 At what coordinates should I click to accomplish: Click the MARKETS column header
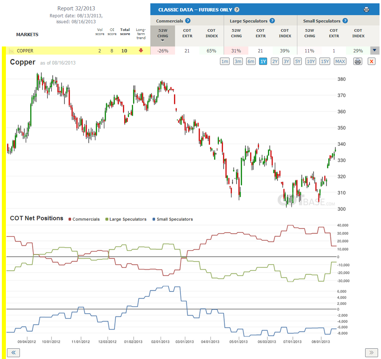(x=27, y=34)
